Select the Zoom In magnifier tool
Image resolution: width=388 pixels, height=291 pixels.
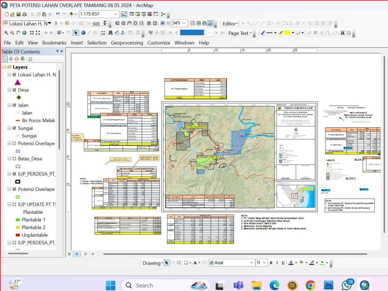pyautogui.click(x=6, y=33)
